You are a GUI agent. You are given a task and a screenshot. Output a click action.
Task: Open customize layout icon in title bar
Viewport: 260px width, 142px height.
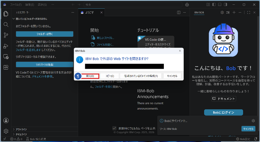point(208,5)
